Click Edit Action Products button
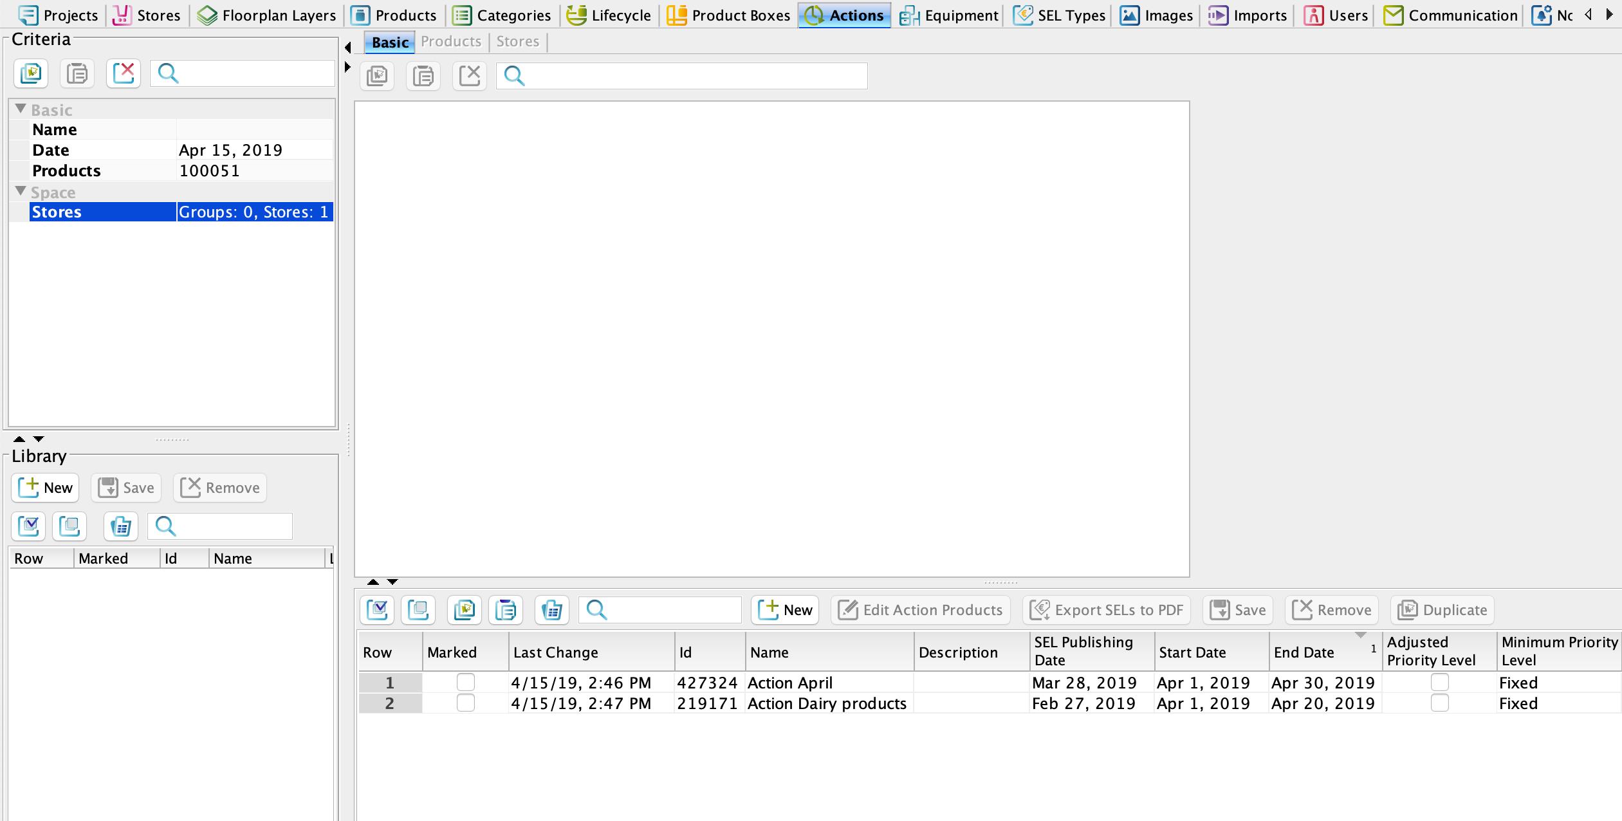1622x821 pixels. tap(921, 609)
